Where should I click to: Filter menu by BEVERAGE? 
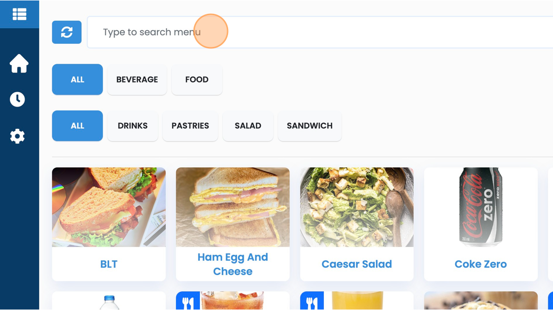[137, 79]
